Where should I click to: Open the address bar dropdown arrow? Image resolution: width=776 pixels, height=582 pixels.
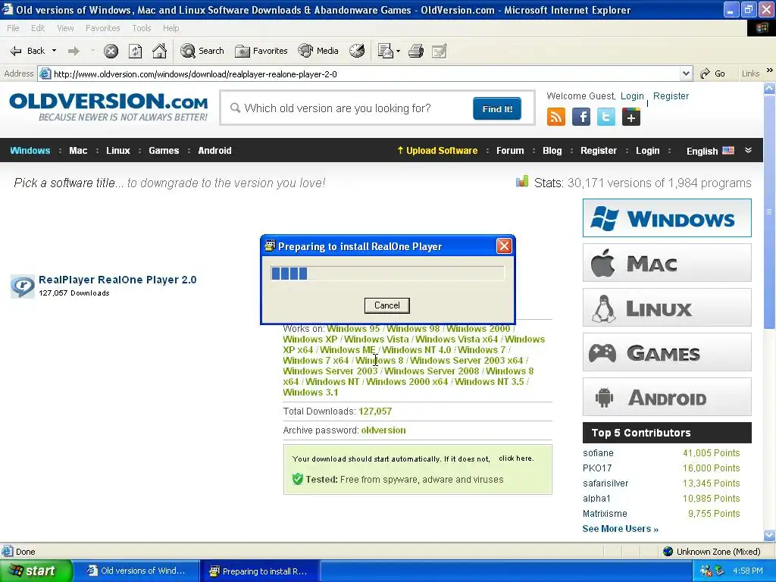[x=686, y=74]
